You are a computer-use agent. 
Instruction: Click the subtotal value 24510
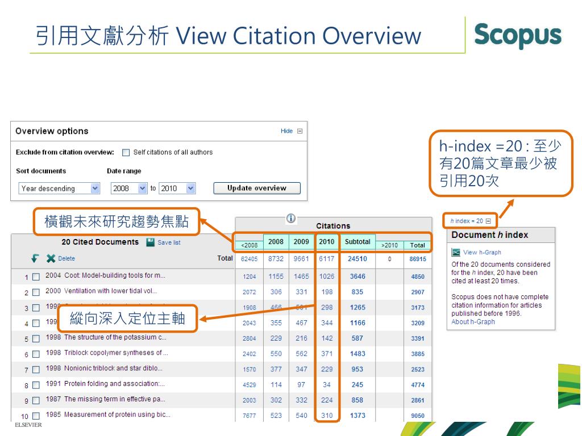click(x=357, y=259)
